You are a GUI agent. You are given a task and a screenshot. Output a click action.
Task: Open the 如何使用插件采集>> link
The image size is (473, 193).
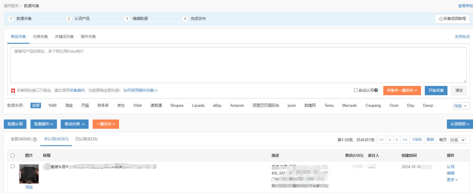pyautogui.click(x=141, y=91)
